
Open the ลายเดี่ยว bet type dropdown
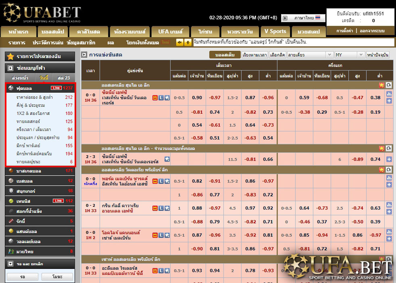(x=310, y=55)
